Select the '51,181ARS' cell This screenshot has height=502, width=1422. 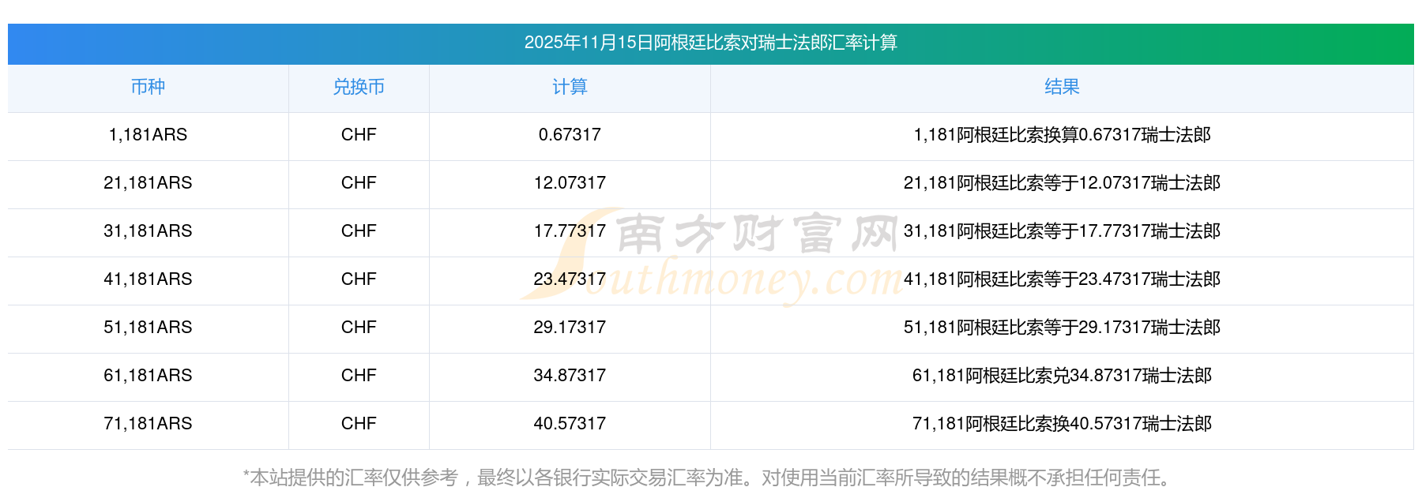click(148, 328)
